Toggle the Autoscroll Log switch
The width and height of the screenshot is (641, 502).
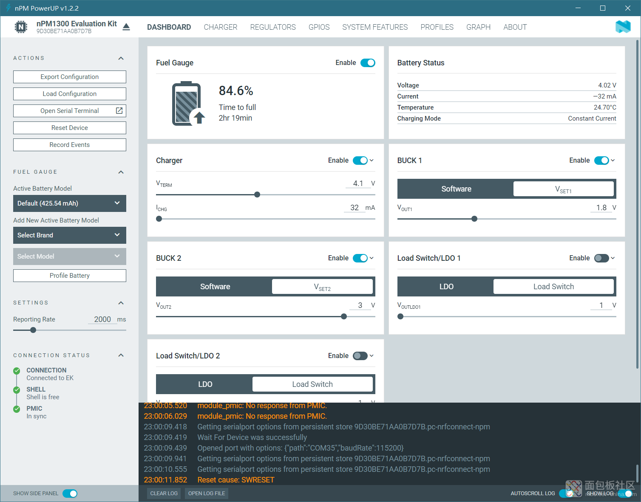(x=566, y=494)
